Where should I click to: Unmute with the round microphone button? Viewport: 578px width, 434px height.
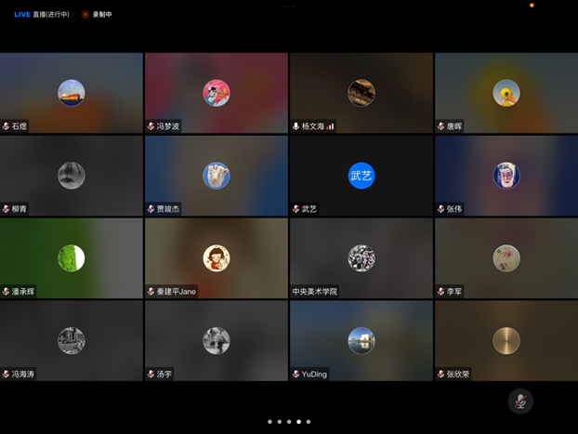coord(520,401)
